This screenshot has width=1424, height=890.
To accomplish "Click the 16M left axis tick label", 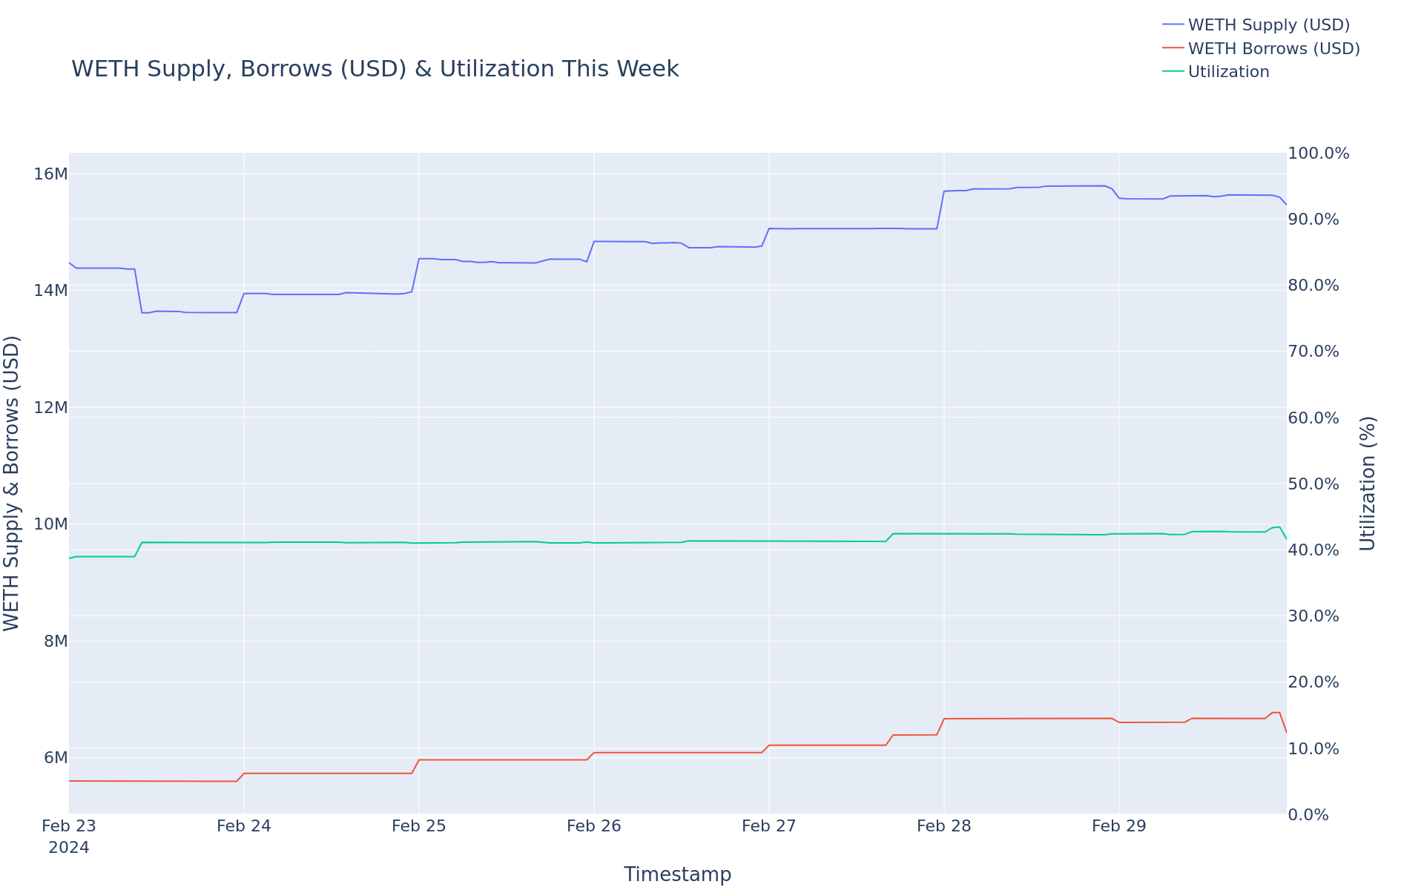I will 50,174.
